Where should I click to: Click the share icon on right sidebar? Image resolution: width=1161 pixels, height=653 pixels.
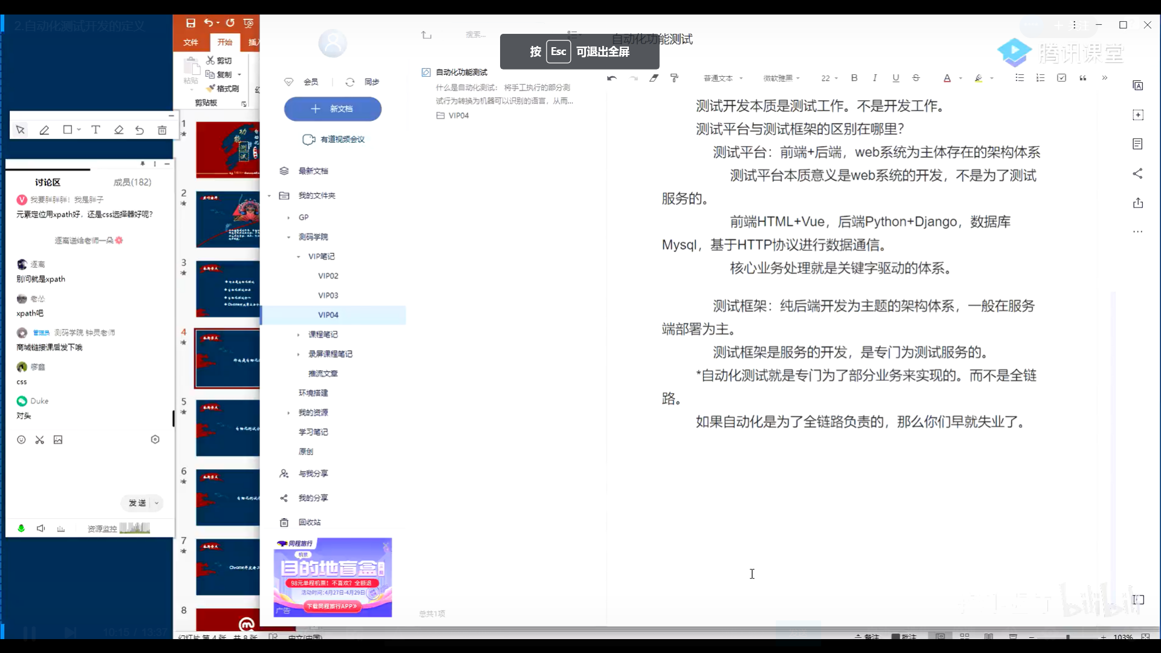(x=1137, y=174)
